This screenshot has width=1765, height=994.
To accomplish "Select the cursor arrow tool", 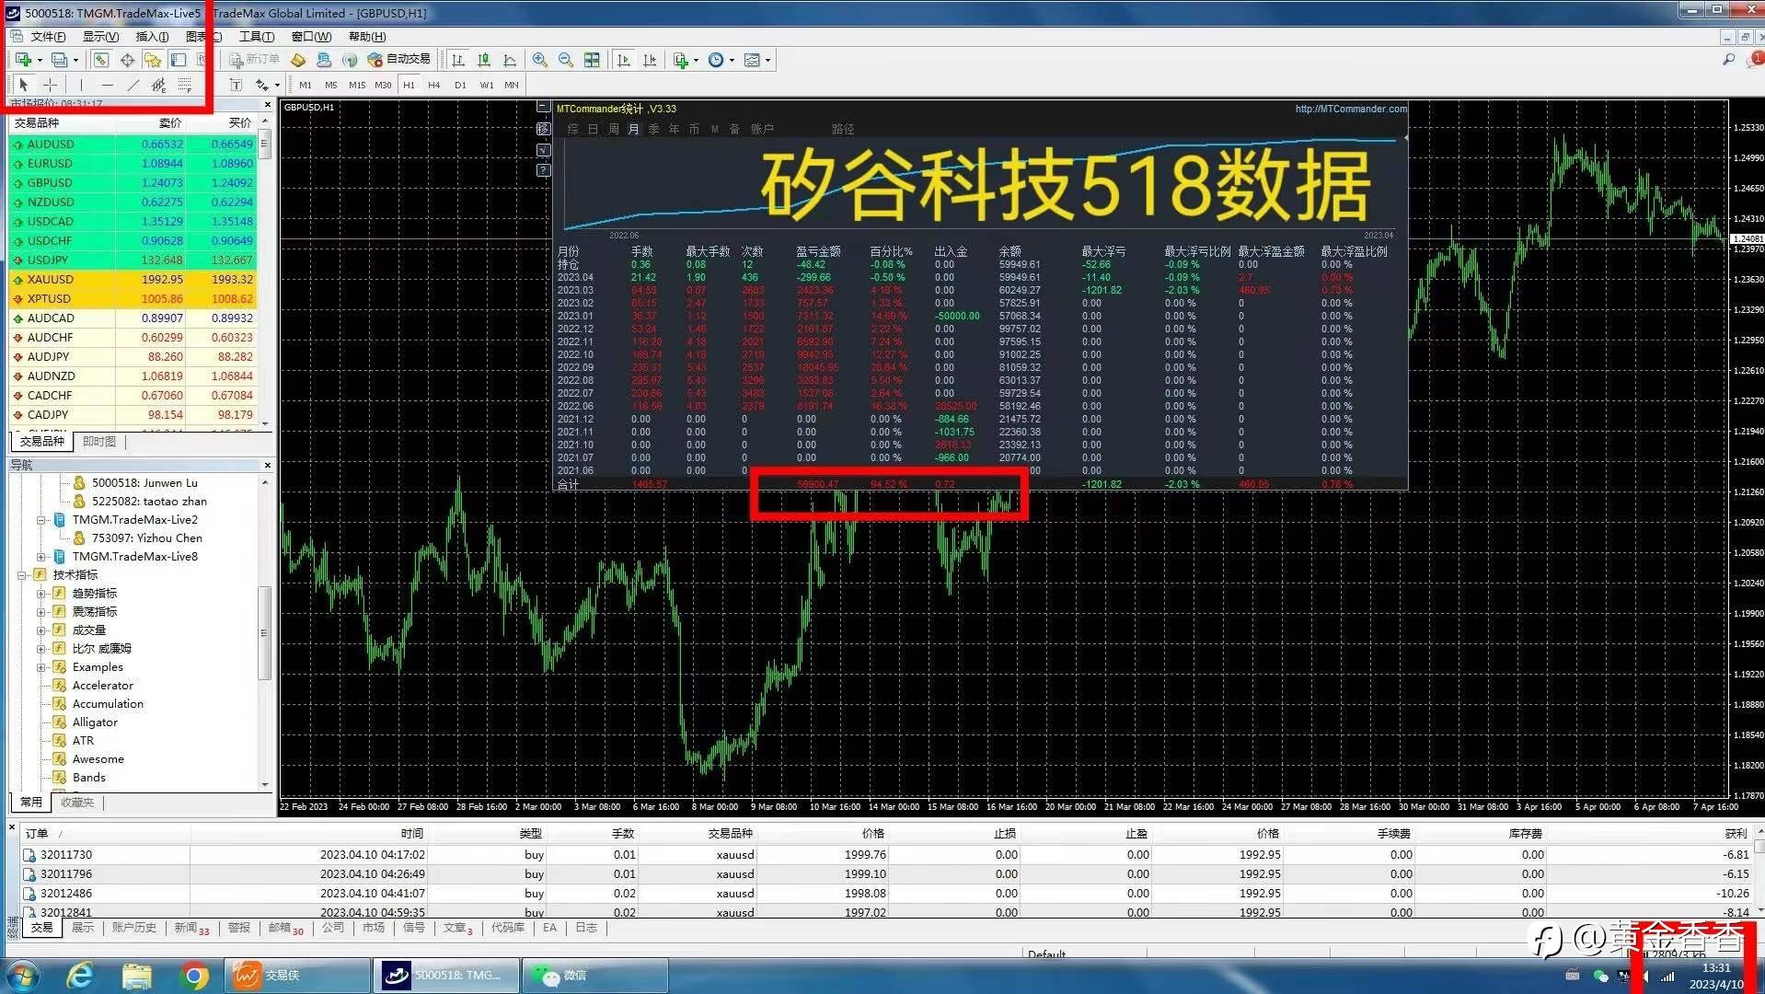I will pyautogui.click(x=23, y=85).
